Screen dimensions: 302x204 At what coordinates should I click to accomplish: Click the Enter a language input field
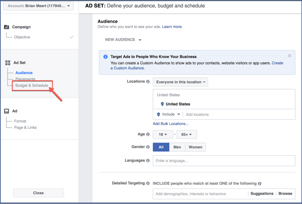pos(206,161)
